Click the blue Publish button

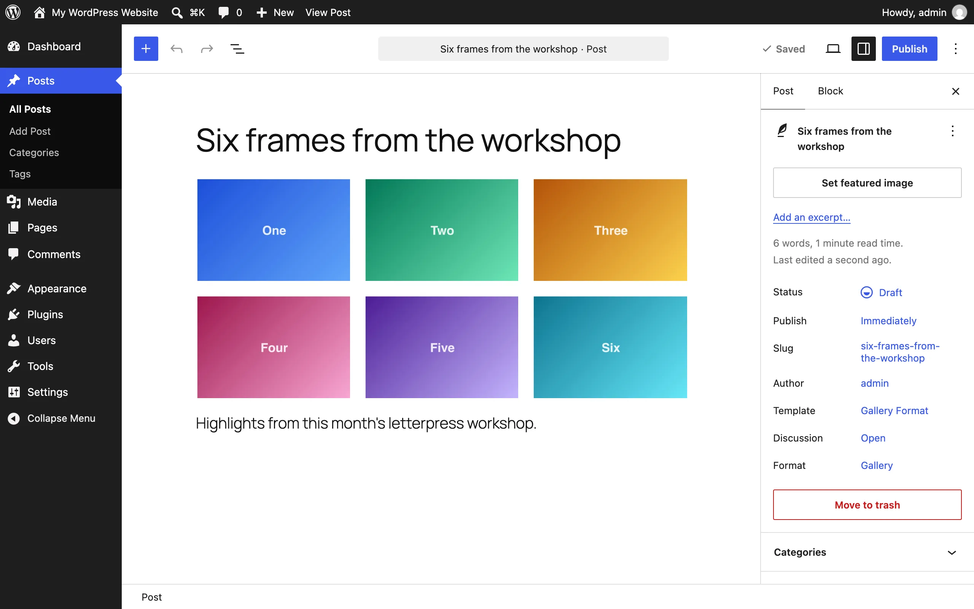click(910, 49)
